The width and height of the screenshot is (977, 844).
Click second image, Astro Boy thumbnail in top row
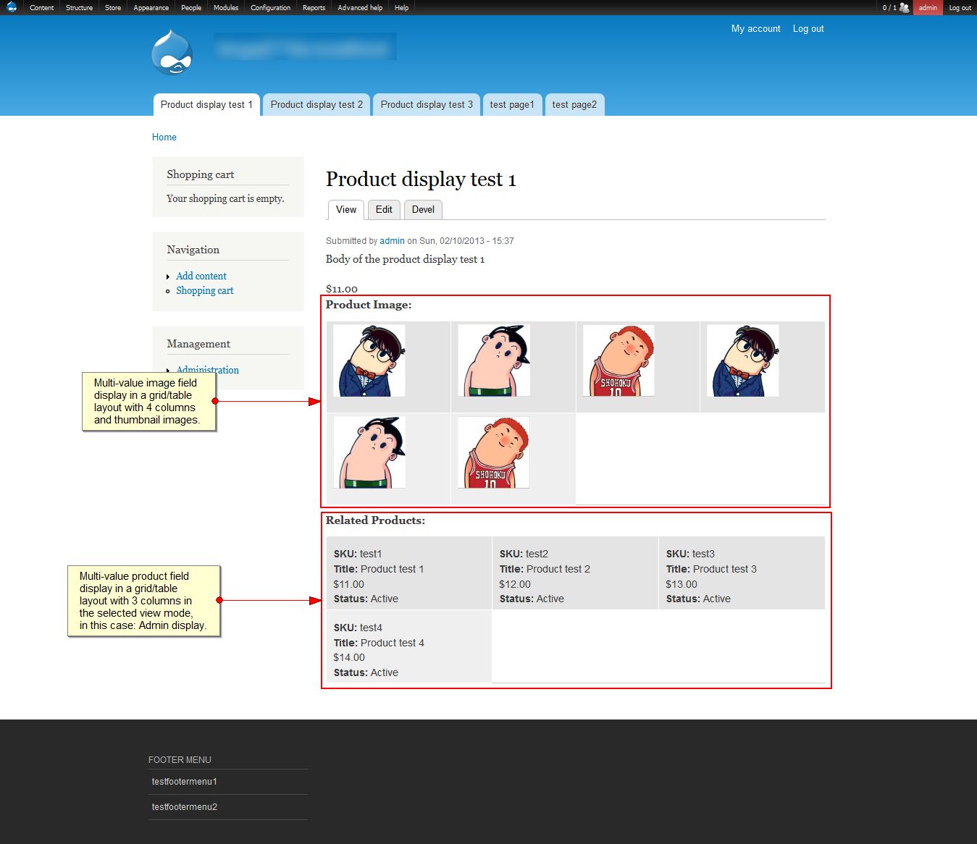click(494, 360)
